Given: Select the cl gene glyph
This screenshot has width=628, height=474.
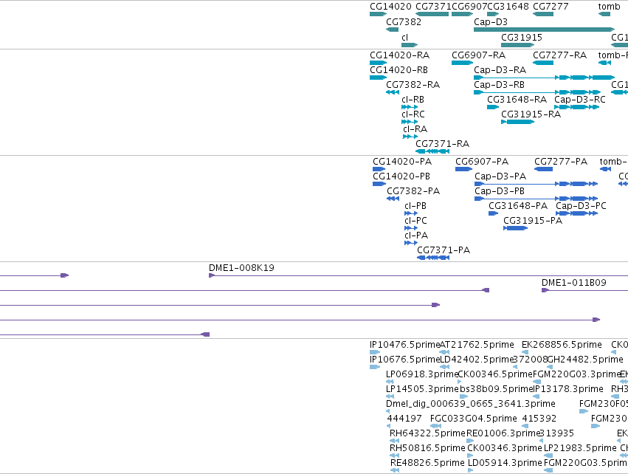Looking at the screenshot, I should (x=410, y=44).
